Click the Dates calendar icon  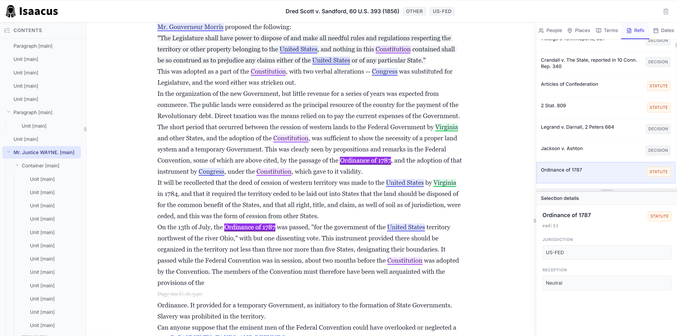656,30
